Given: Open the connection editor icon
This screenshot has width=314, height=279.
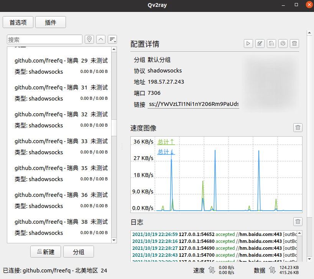Looking at the screenshot, I should [260, 43].
